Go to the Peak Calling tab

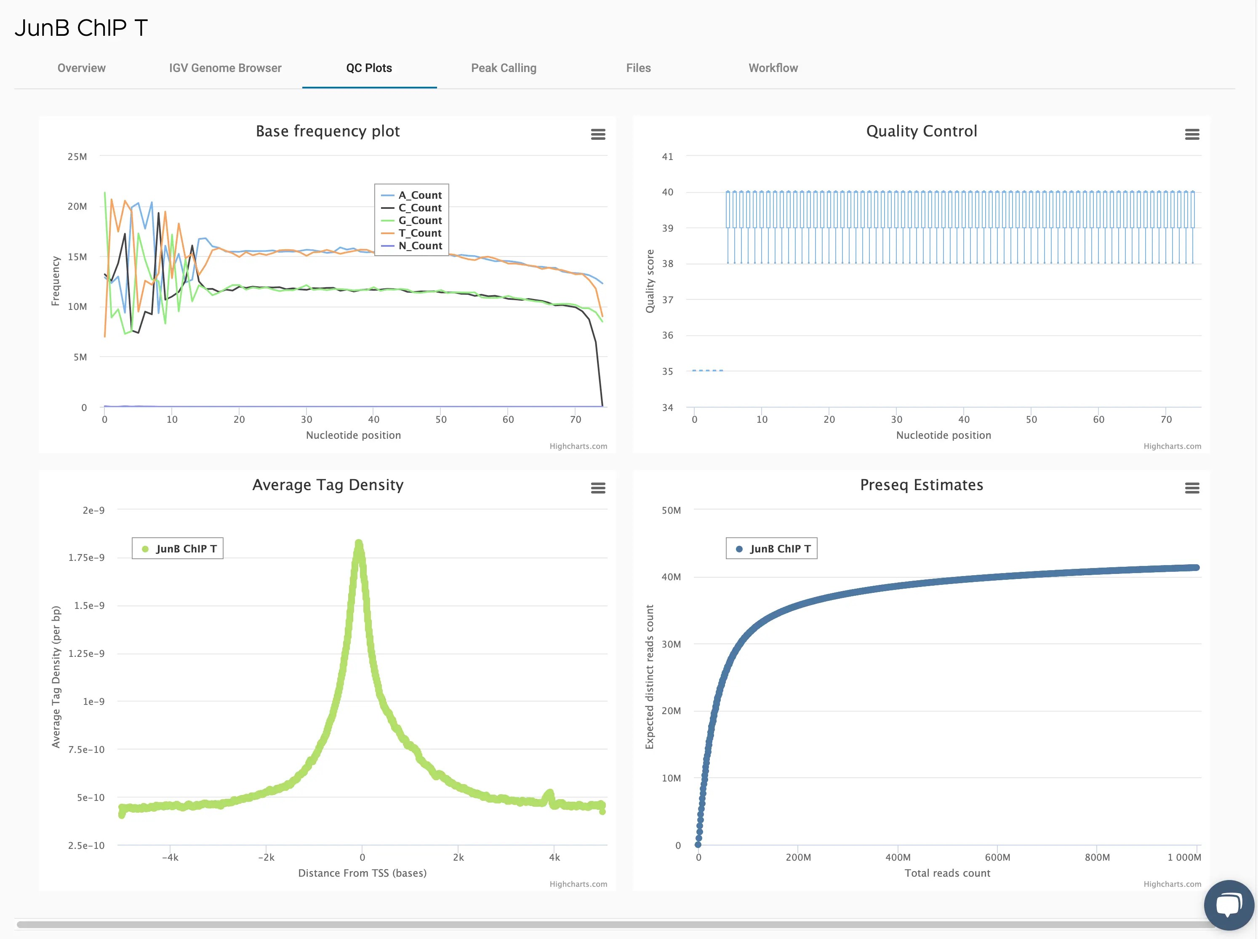[x=504, y=68]
